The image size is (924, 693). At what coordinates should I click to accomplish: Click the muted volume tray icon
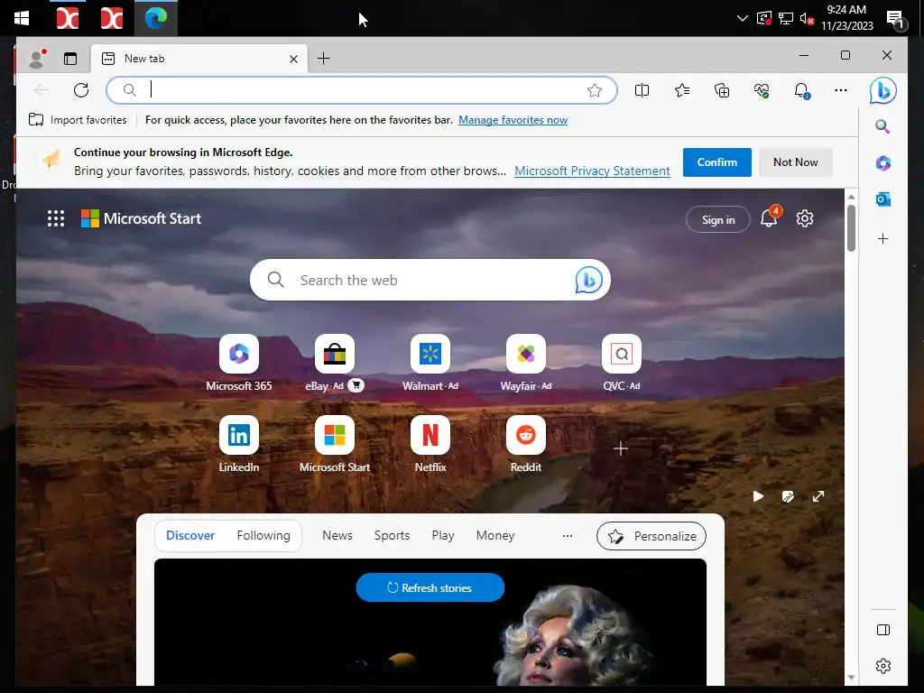[808, 18]
